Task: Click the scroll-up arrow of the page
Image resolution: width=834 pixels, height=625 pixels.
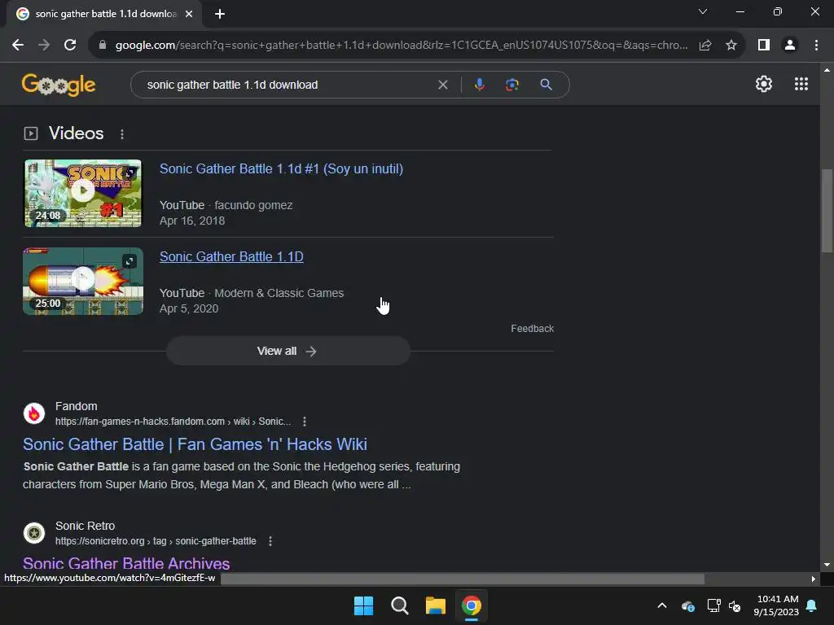Action: point(827,70)
